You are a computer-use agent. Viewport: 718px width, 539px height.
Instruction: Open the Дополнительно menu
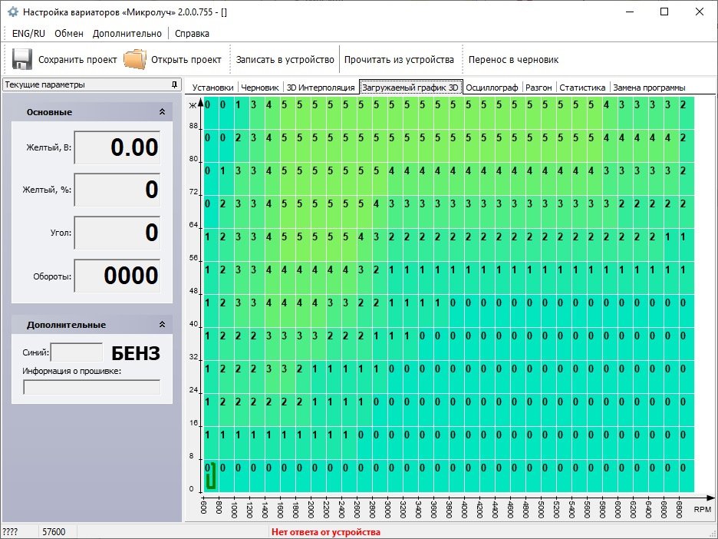(127, 34)
